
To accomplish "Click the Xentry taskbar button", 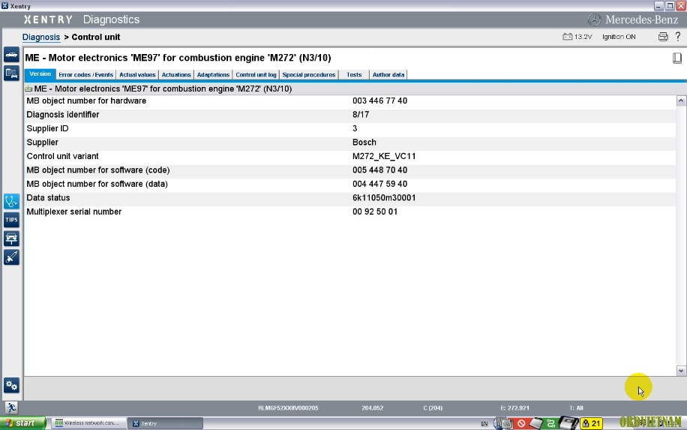I will tap(166, 423).
